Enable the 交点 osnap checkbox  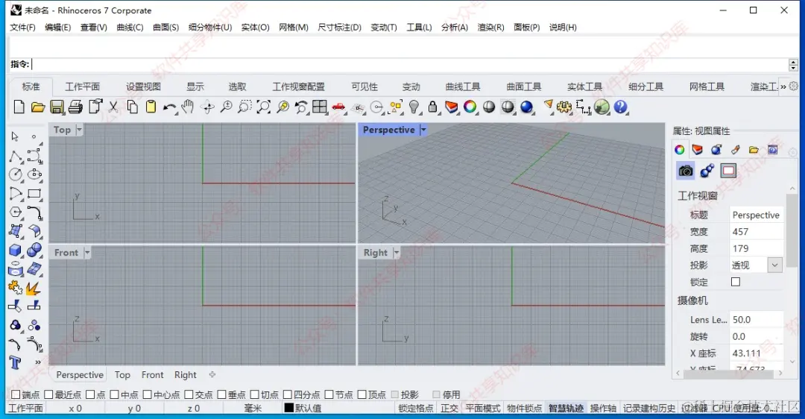189,394
